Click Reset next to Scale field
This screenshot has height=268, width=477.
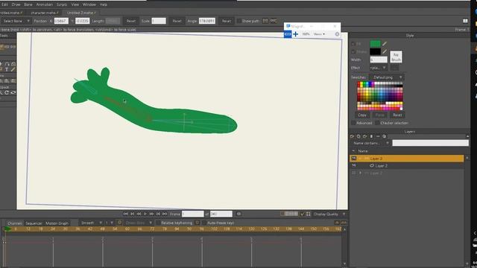177,21
